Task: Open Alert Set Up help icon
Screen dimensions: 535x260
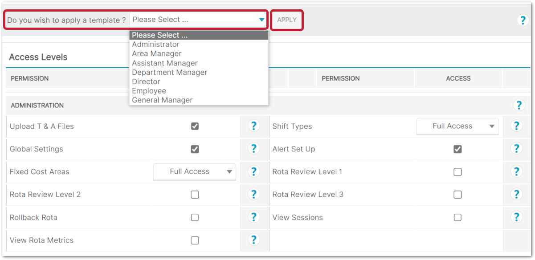Action: coord(516,149)
